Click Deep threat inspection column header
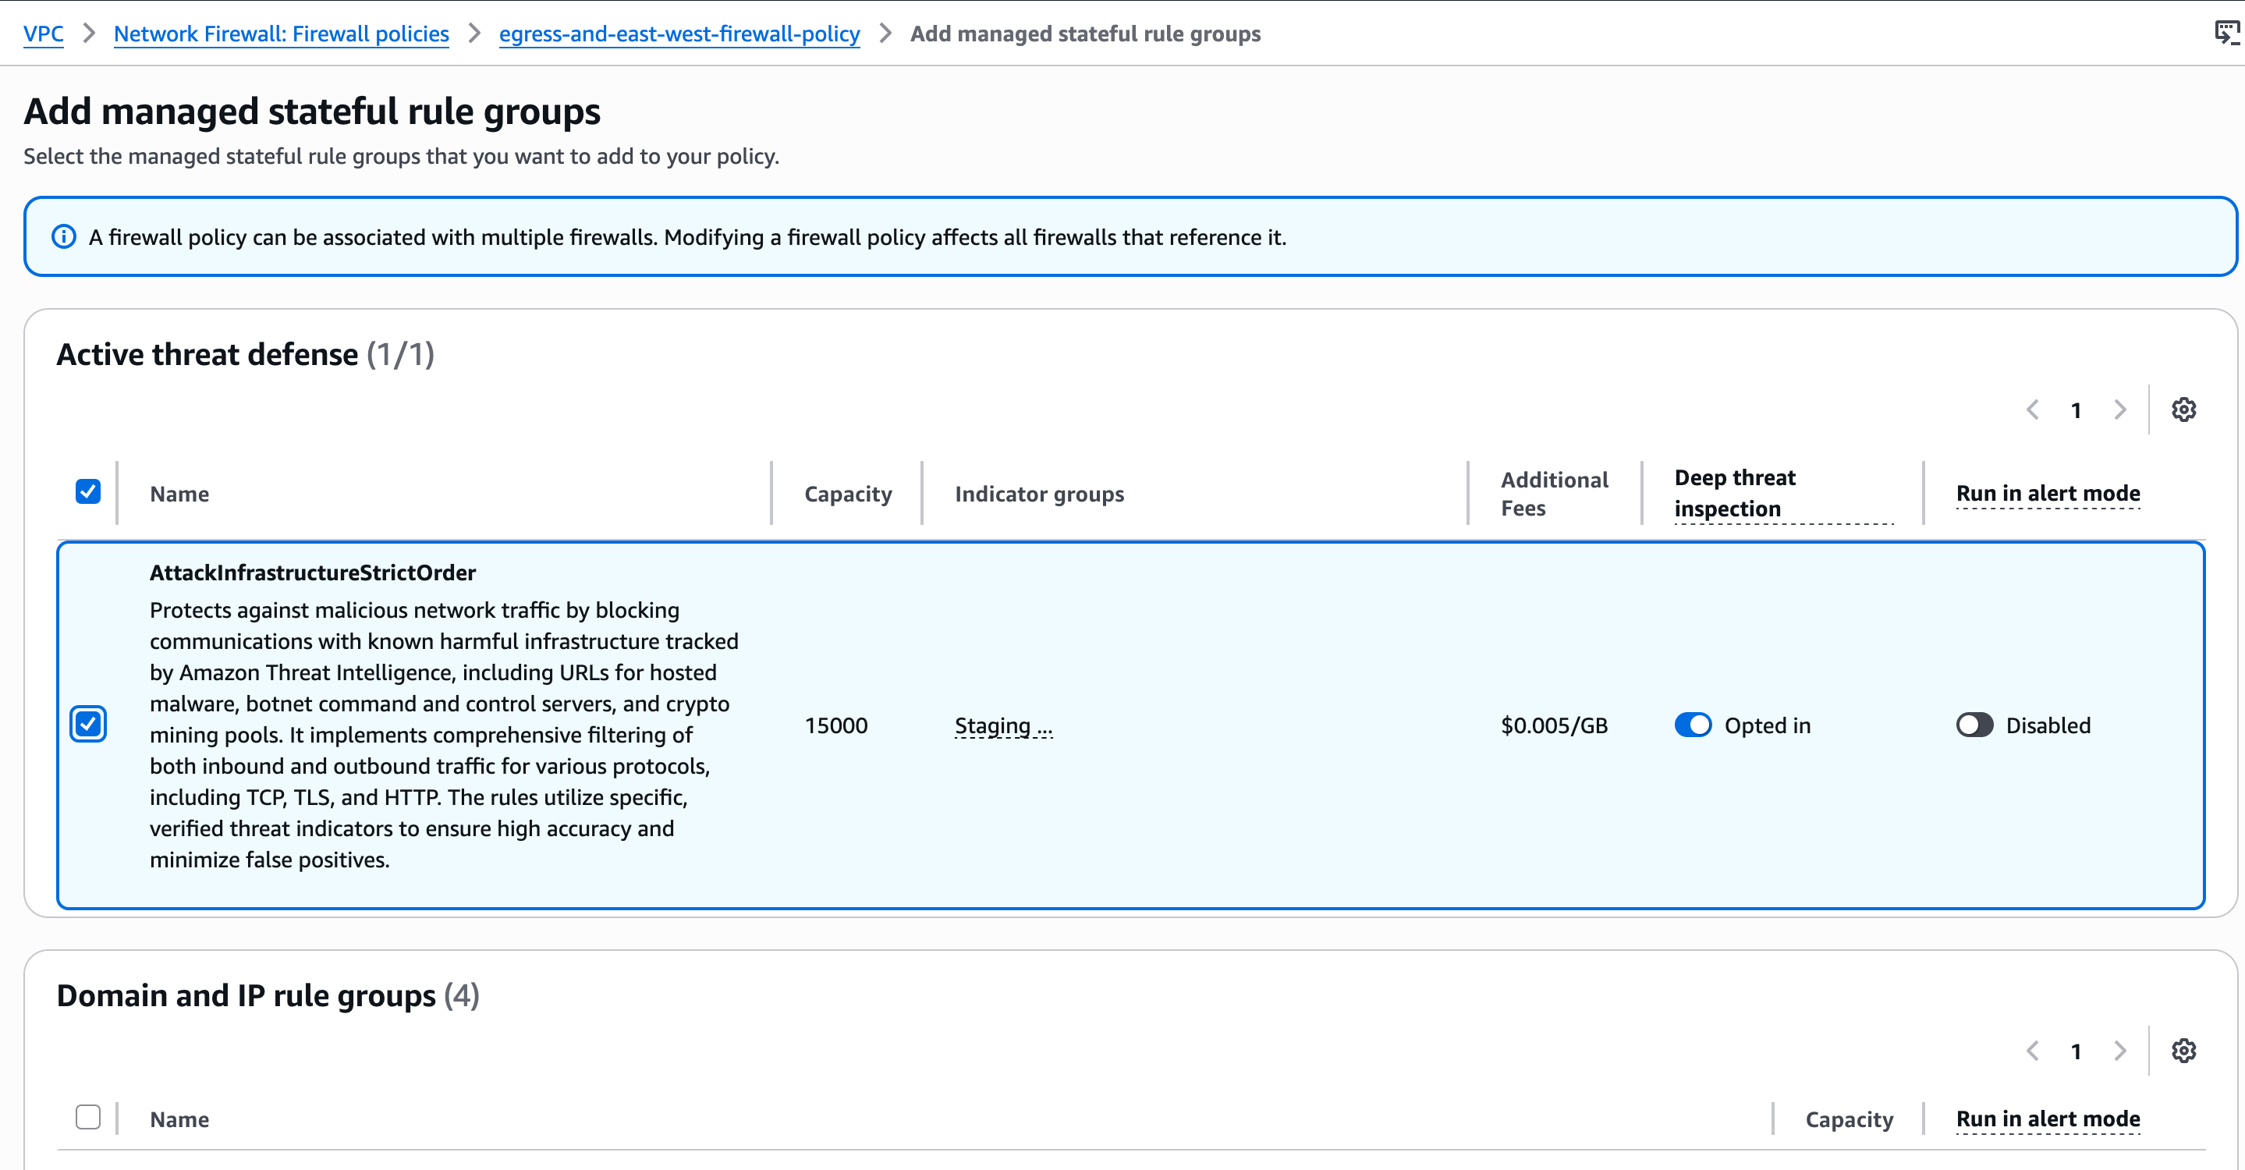 click(x=1734, y=493)
